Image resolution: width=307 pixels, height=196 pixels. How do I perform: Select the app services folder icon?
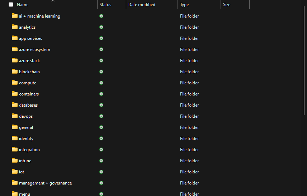point(14,38)
